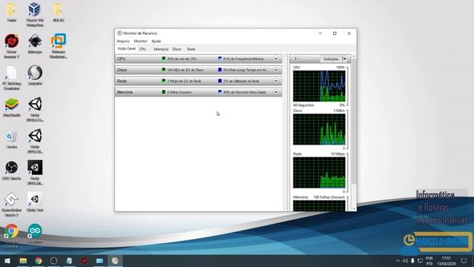
Task: Open Chrome from the taskbar
Action: coord(39,260)
